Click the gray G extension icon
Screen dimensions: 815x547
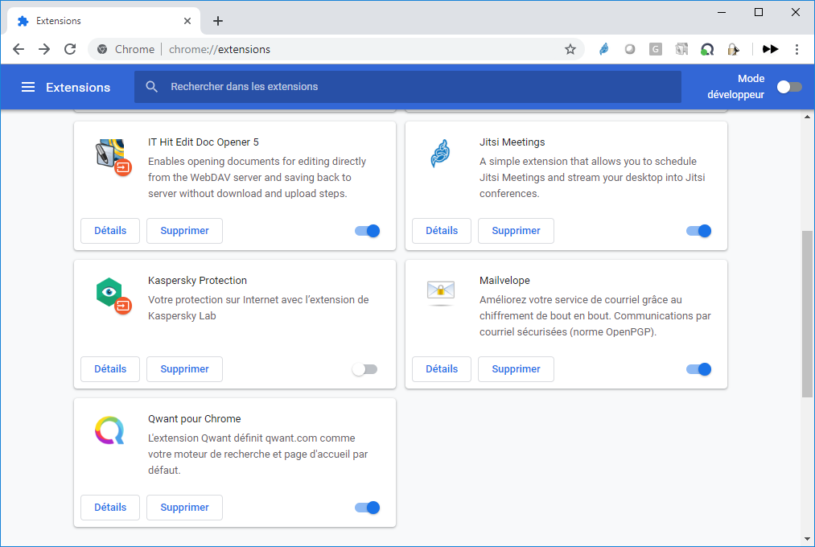coord(656,49)
